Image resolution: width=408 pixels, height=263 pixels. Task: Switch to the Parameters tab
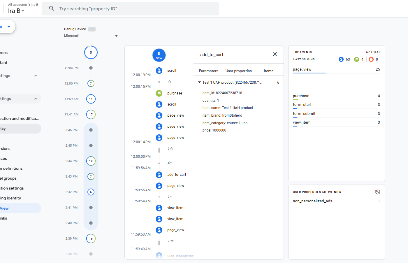208,71
